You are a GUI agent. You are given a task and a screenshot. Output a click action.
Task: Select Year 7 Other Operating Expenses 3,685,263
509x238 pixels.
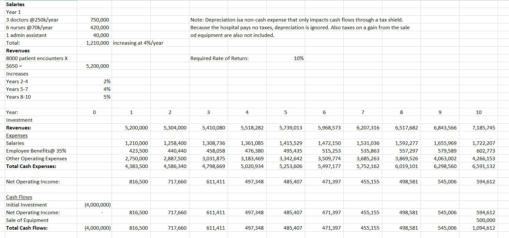pyautogui.click(x=368, y=158)
